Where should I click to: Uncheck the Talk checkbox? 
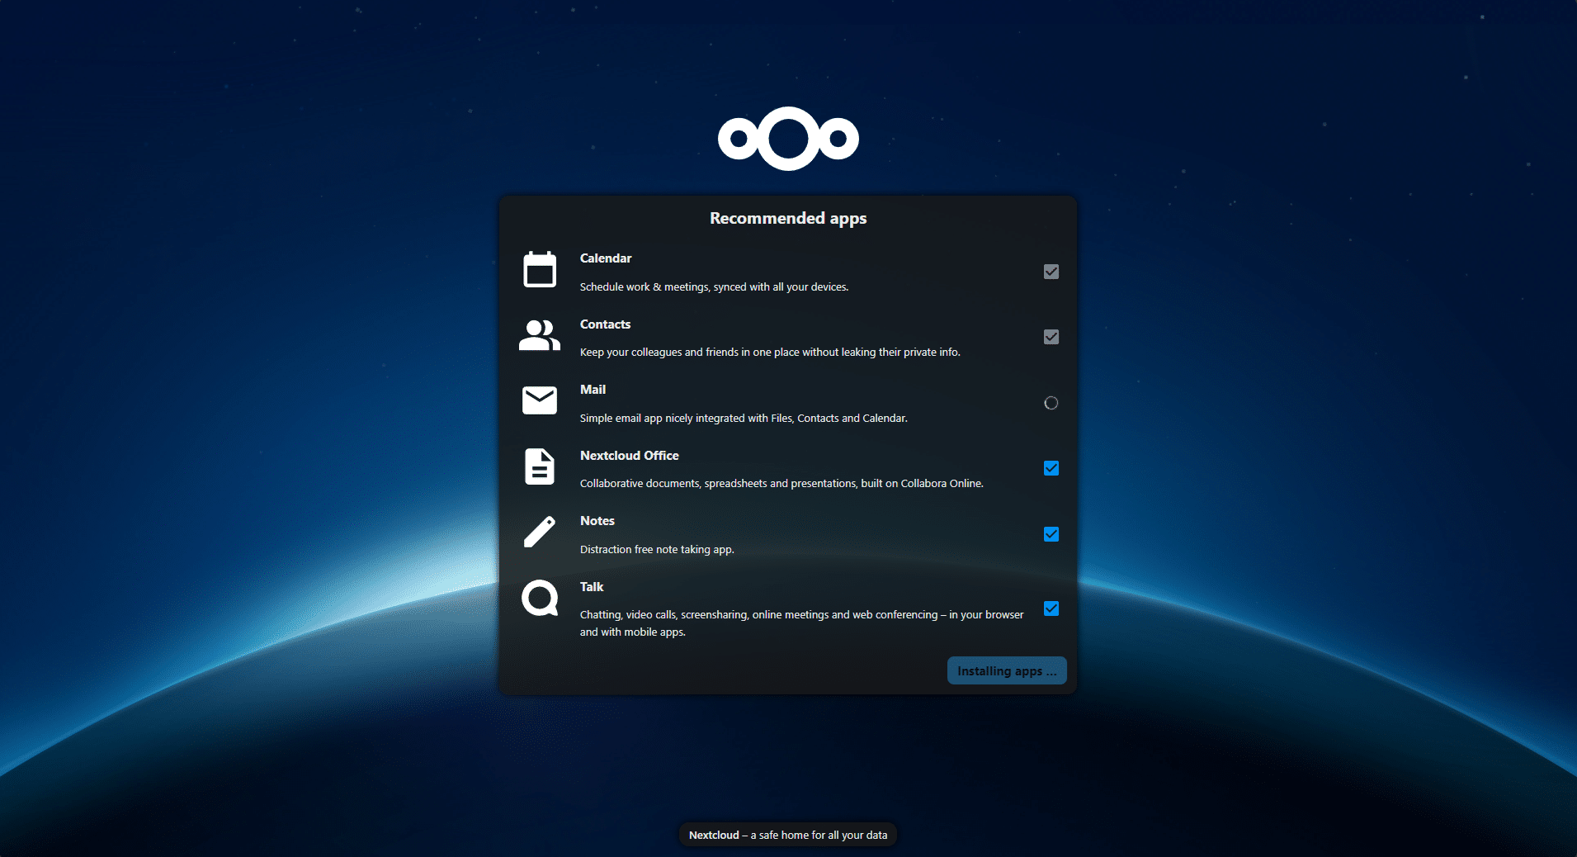(1051, 608)
